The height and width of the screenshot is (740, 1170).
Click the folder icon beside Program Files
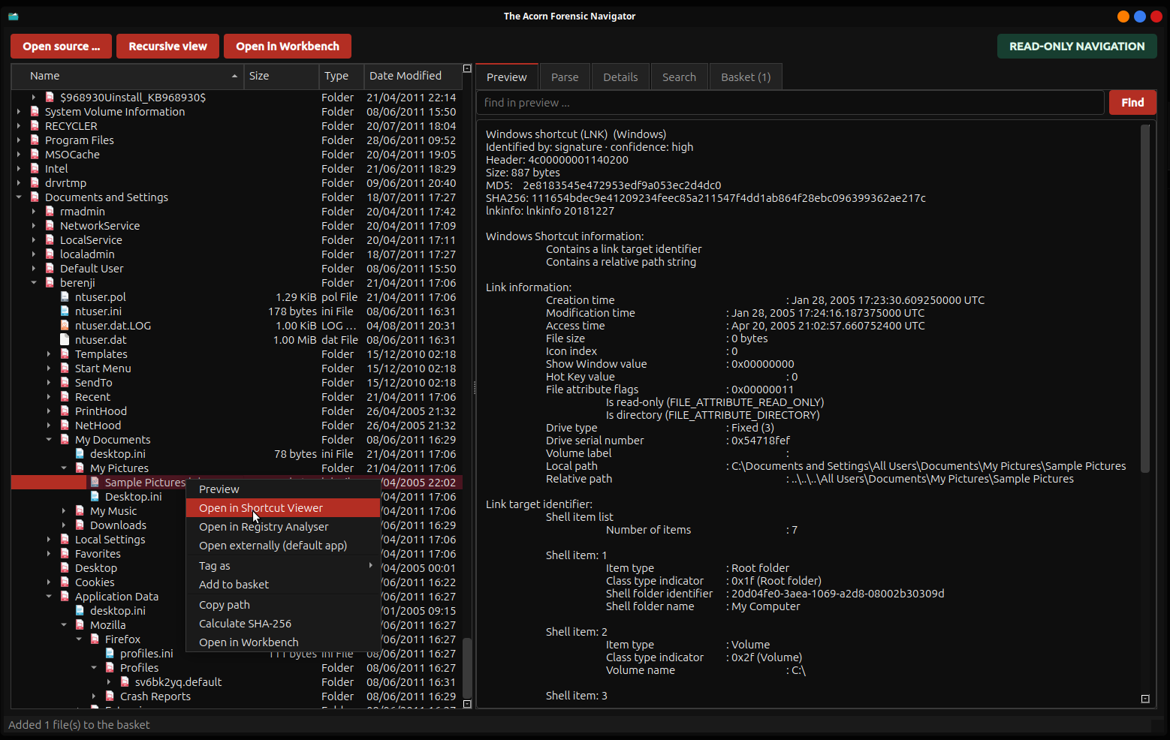pyautogui.click(x=35, y=140)
